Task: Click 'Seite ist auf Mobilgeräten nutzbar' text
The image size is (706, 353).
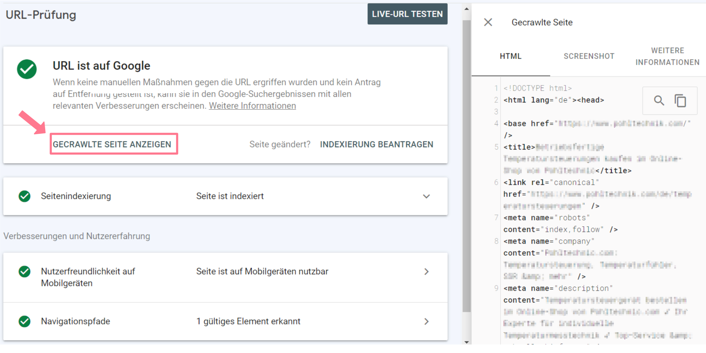Action: coord(262,271)
